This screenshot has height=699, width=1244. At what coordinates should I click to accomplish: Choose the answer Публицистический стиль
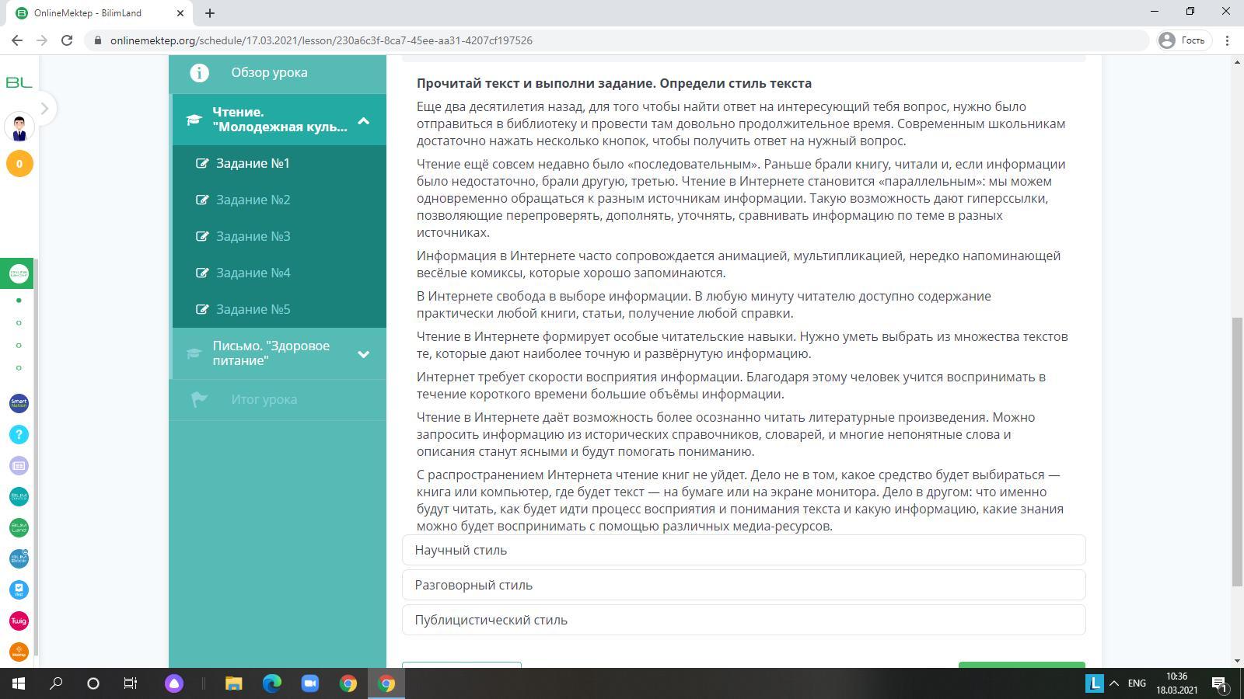tap(743, 620)
